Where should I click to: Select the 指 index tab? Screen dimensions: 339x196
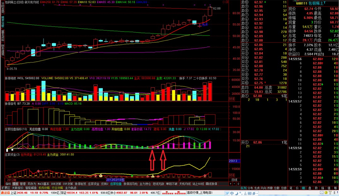[323, 188]
